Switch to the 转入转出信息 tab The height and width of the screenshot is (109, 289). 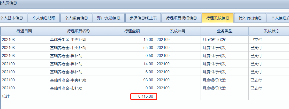point(250,18)
